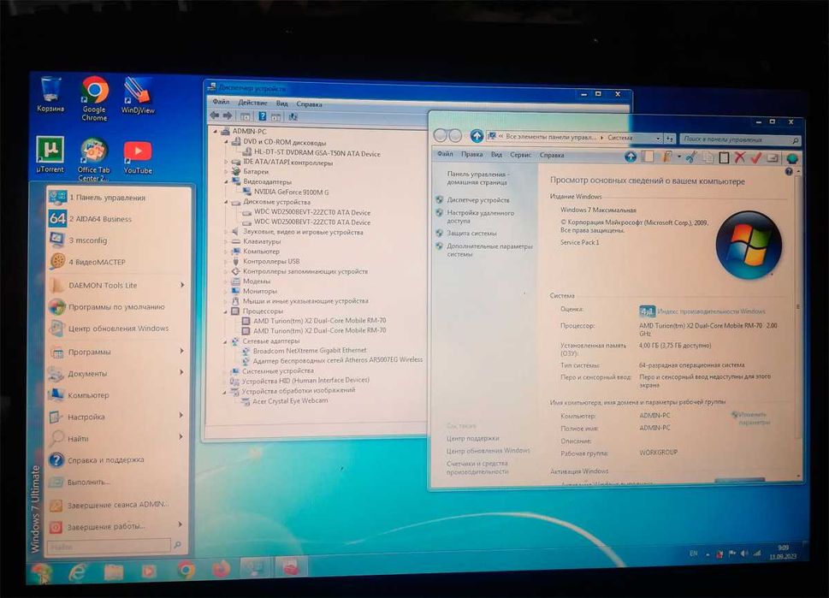The image size is (829, 598).
Task: Open Firefox from the taskbar
Action: pyautogui.click(x=221, y=570)
